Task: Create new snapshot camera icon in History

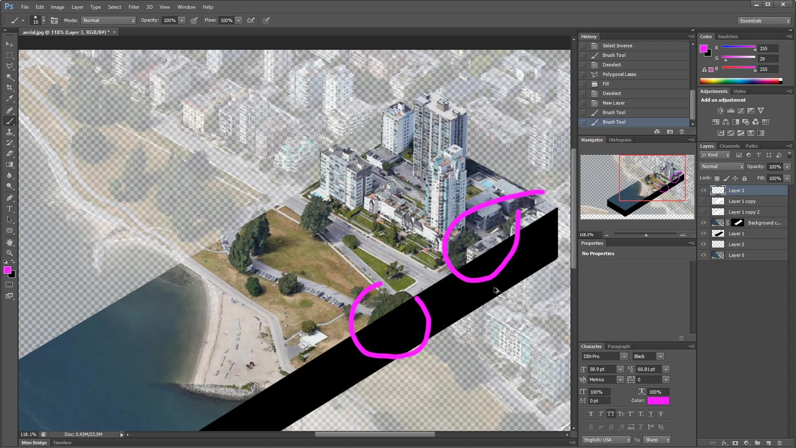Action: coord(670,131)
